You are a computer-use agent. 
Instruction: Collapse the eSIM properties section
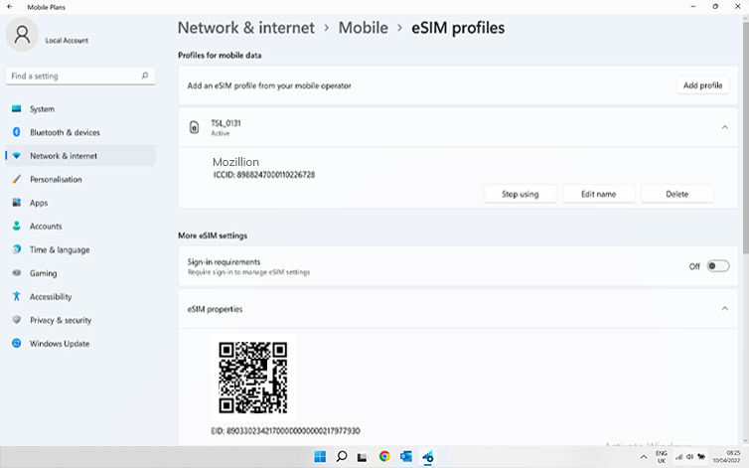tap(723, 309)
